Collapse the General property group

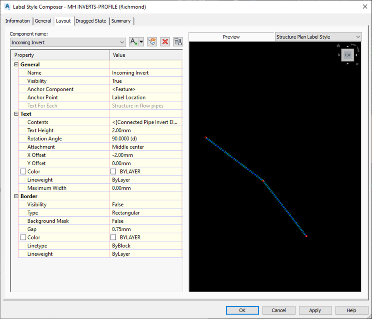(x=16, y=65)
